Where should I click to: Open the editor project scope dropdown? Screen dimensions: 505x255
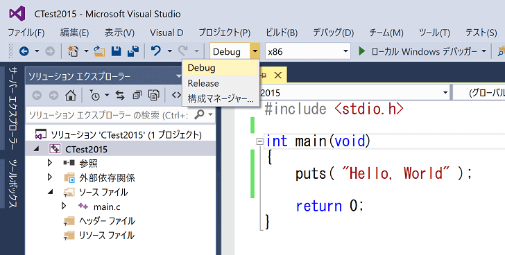coord(445,93)
